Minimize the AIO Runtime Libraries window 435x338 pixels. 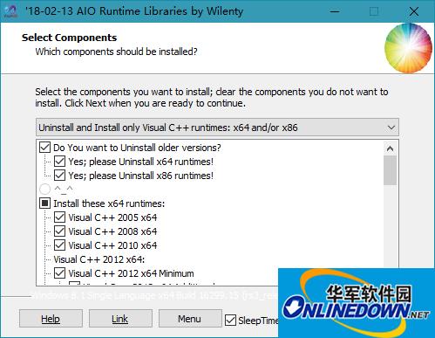click(x=335, y=11)
